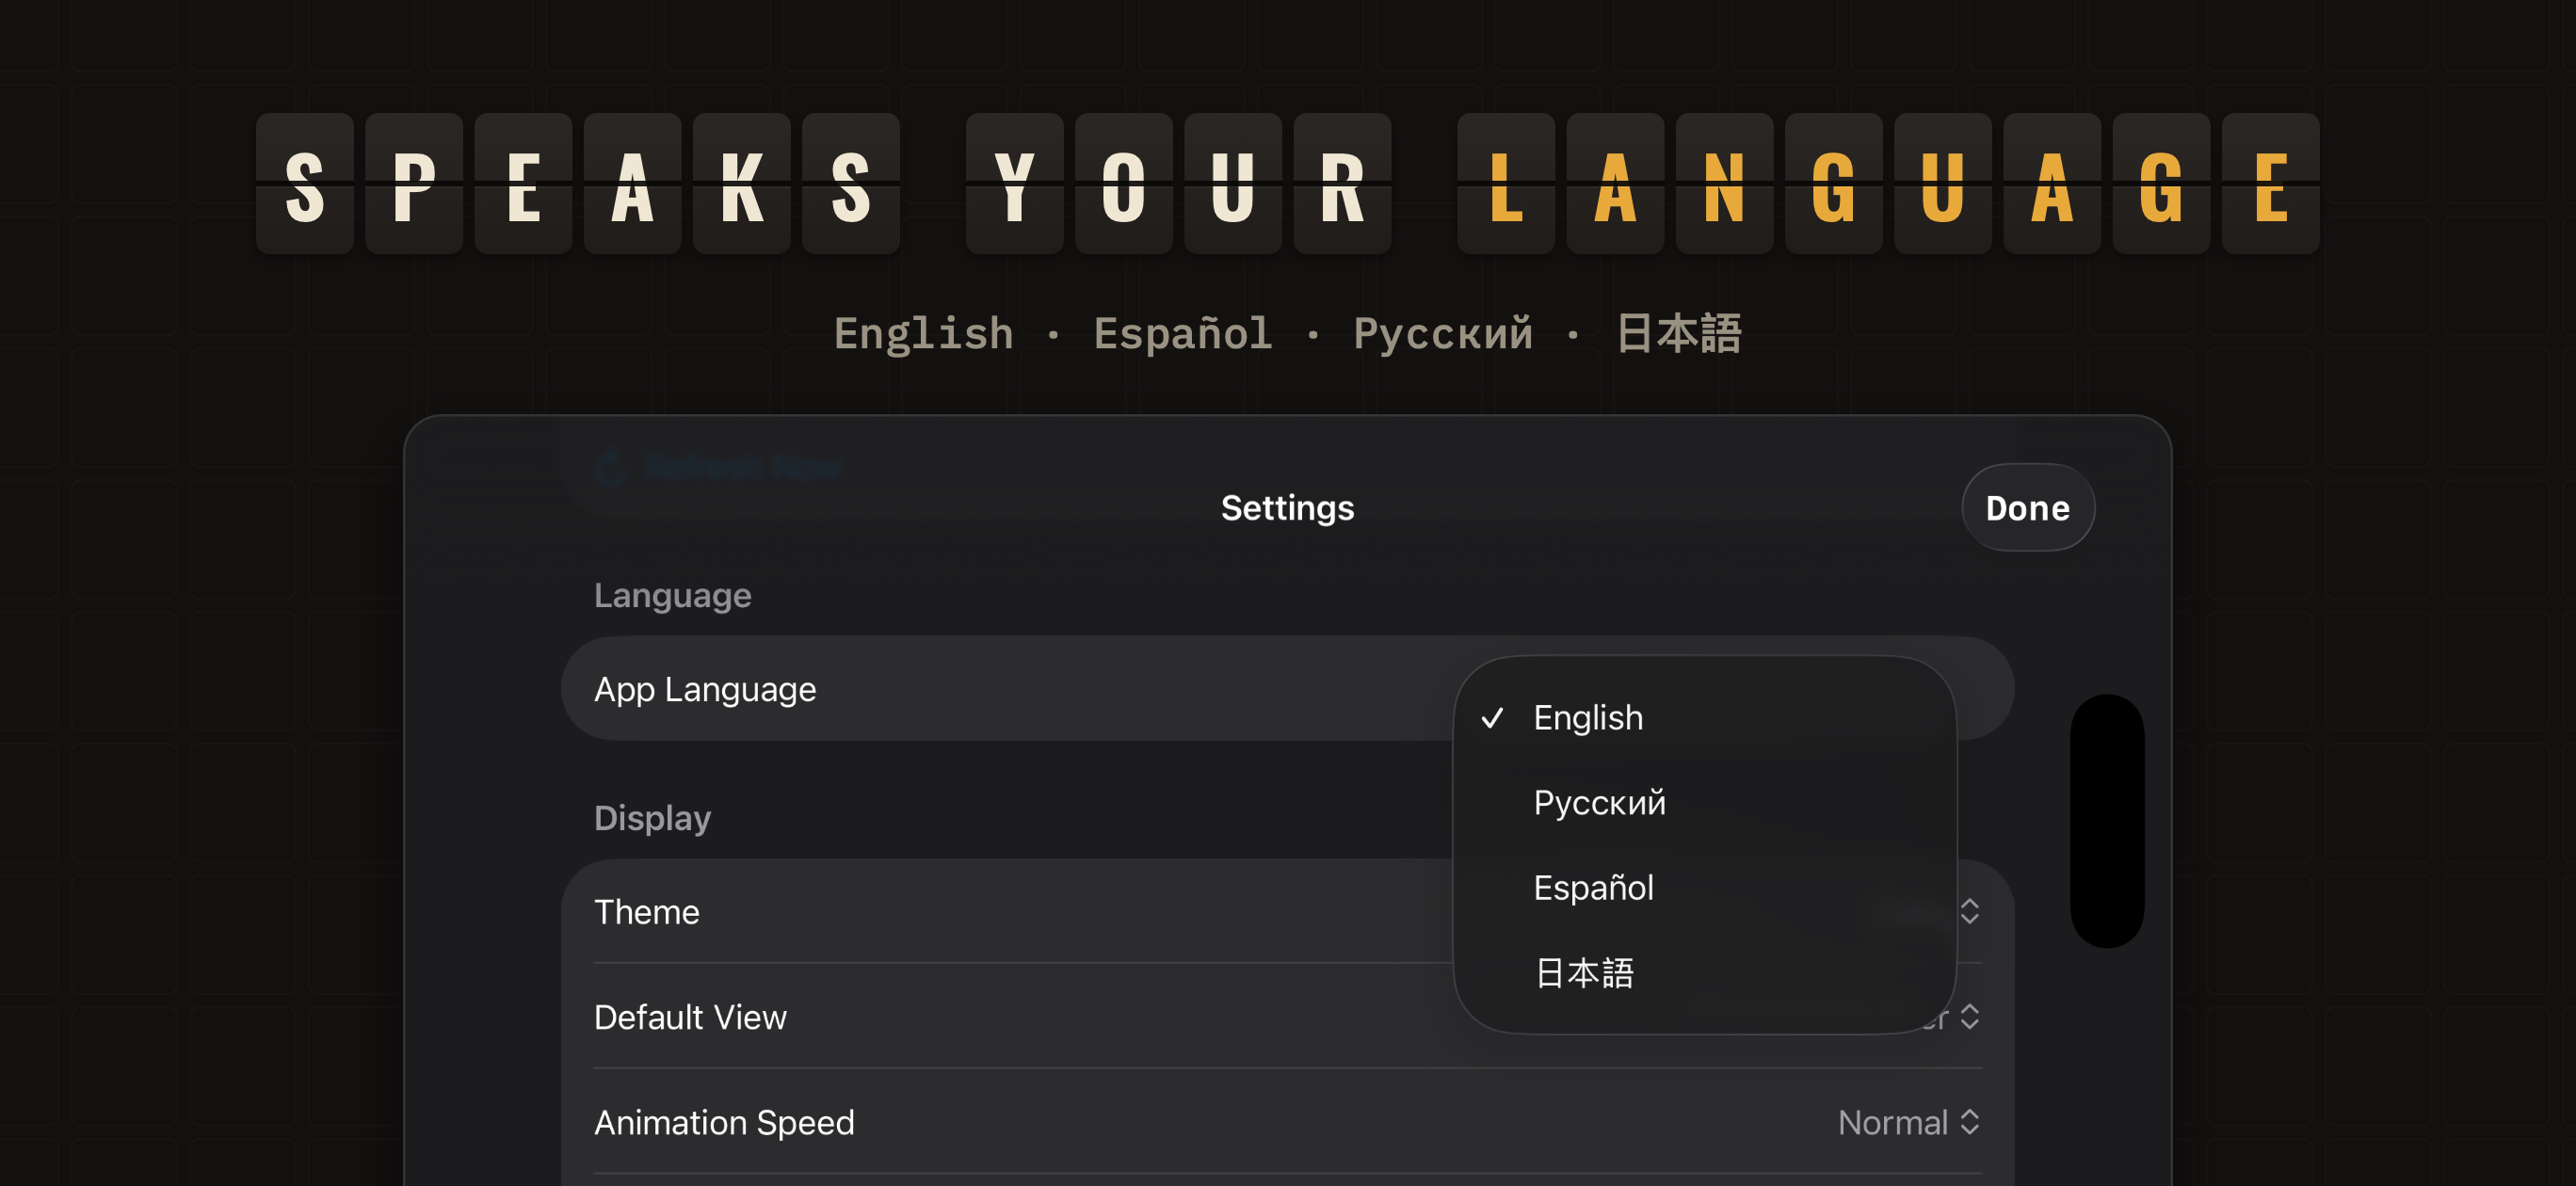Click the Done button in Settings

2027,508
